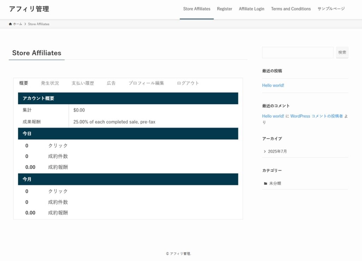Select the 概要 tab
Screen dimensions: 362x261
[x=24, y=83]
